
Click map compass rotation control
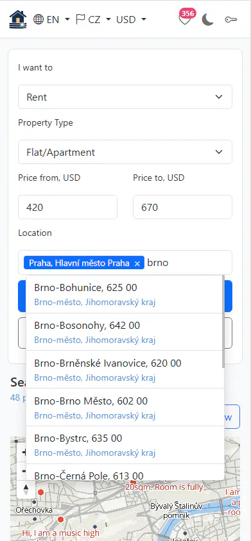click(x=26, y=489)
